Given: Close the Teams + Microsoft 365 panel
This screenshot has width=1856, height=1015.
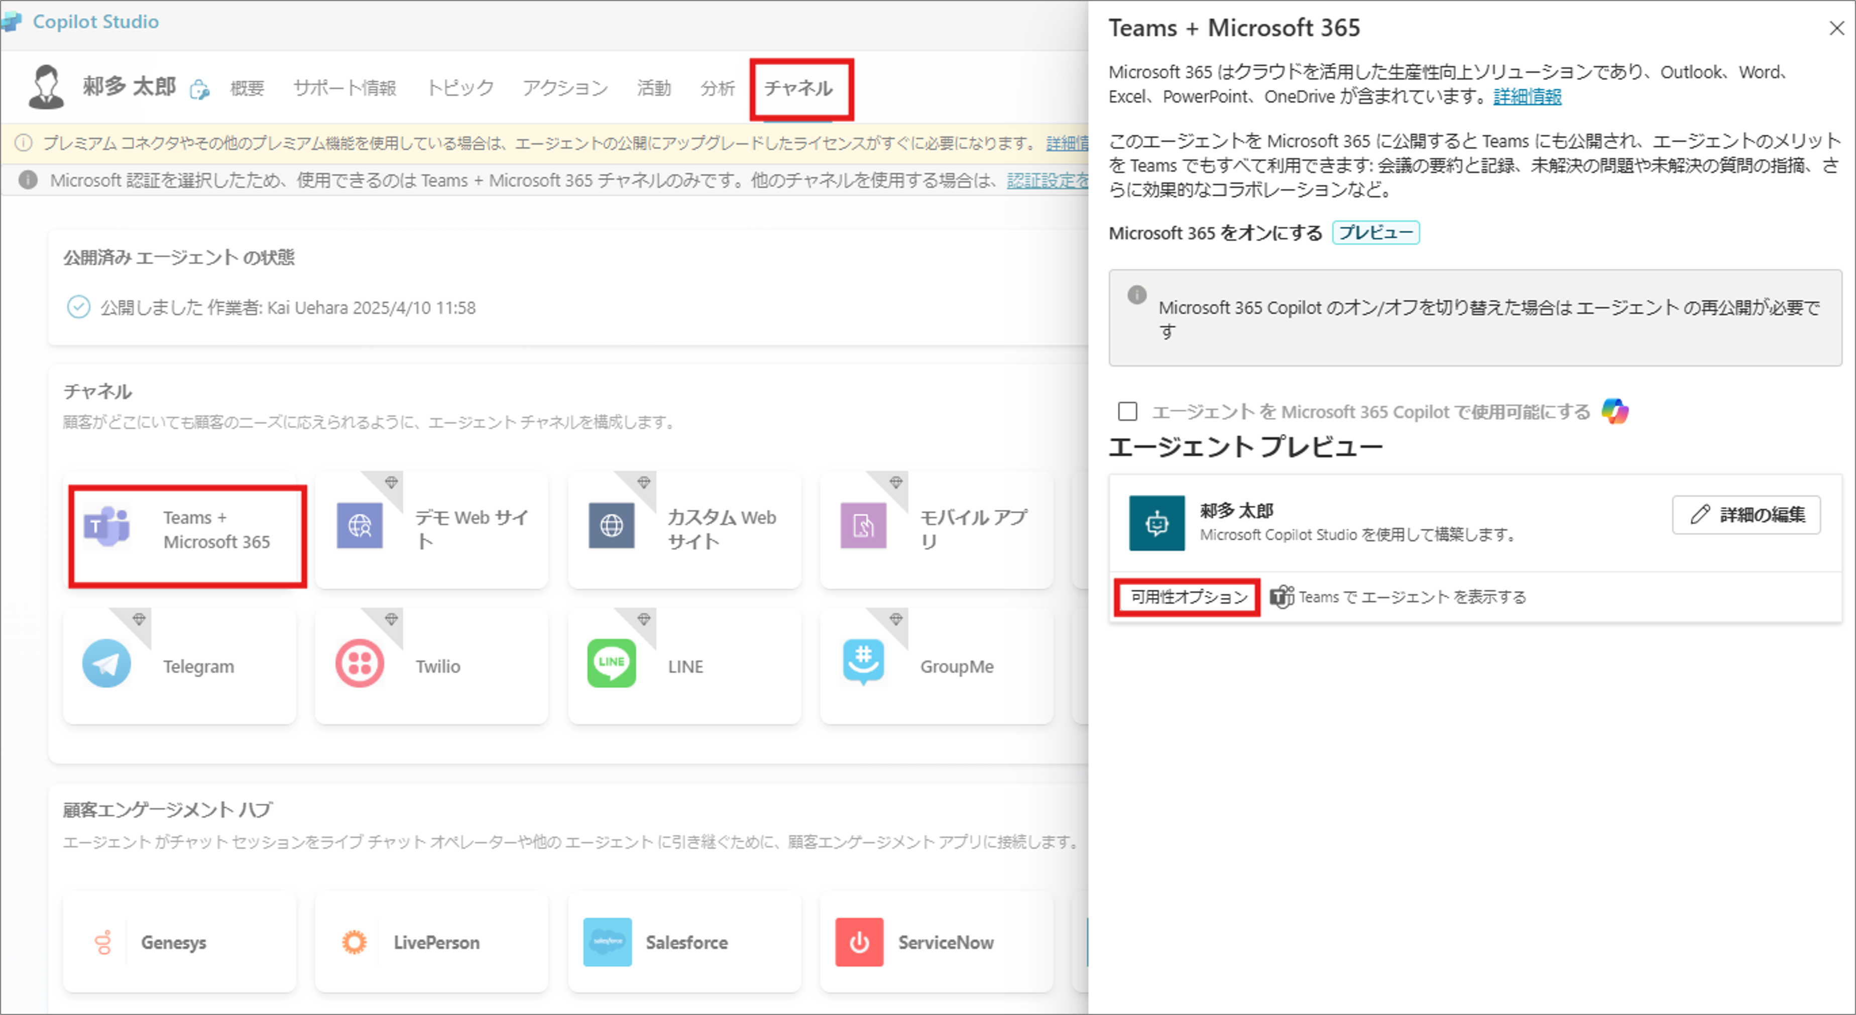Looking at the screenshot, I should tap(1836, 28).
